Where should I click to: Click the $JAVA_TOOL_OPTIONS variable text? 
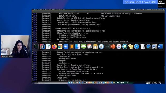[67, 16]
